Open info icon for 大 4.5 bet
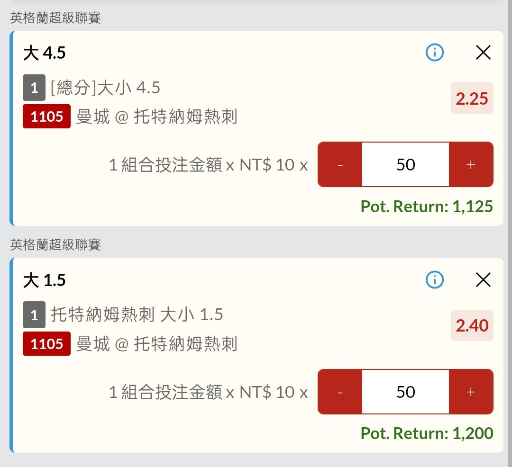The width and height of the screenshot is (512, 467). coord(435,53)
